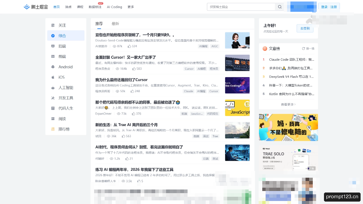Select the 代码人生 category

tap(66, 108)
